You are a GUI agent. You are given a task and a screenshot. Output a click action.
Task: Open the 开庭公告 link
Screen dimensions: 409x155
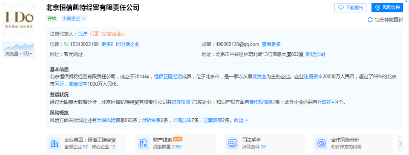pyautogui.click(x=182, y=121)
